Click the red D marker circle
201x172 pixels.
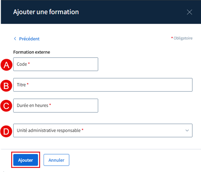point(6,132)
